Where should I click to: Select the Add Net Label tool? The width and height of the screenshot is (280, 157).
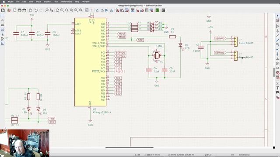(277, 58)
